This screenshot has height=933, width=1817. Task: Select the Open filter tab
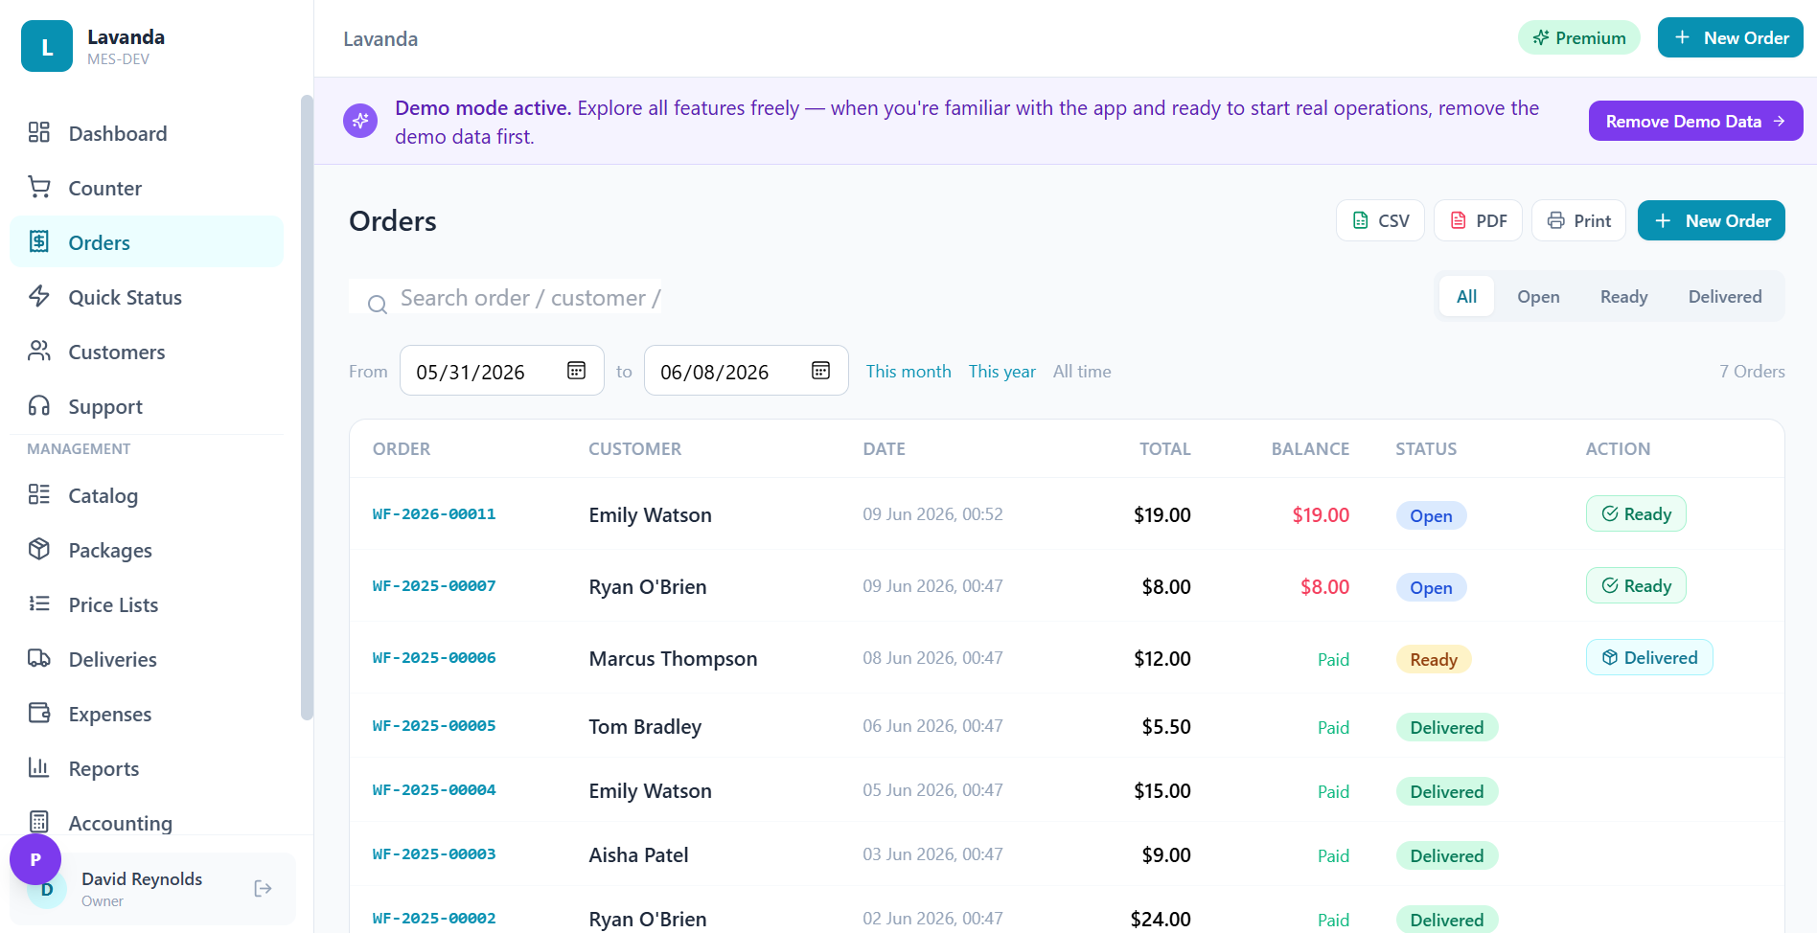(x=1538, y=296)
